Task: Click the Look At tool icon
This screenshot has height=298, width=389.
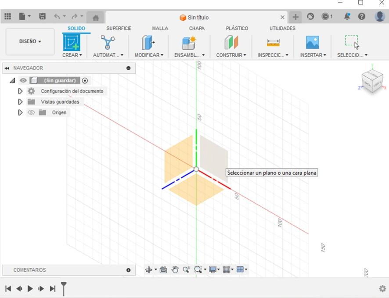Action: tap(163, 269)
